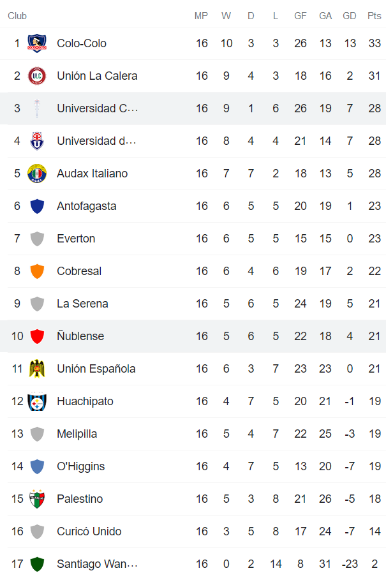Click the Huachipato crest icon
The image size is (386, 587).
[37, 401]
